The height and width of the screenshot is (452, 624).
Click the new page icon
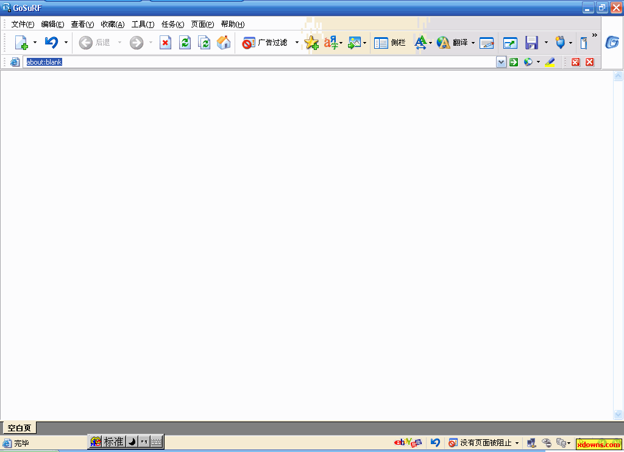click(x=21, y=42)
